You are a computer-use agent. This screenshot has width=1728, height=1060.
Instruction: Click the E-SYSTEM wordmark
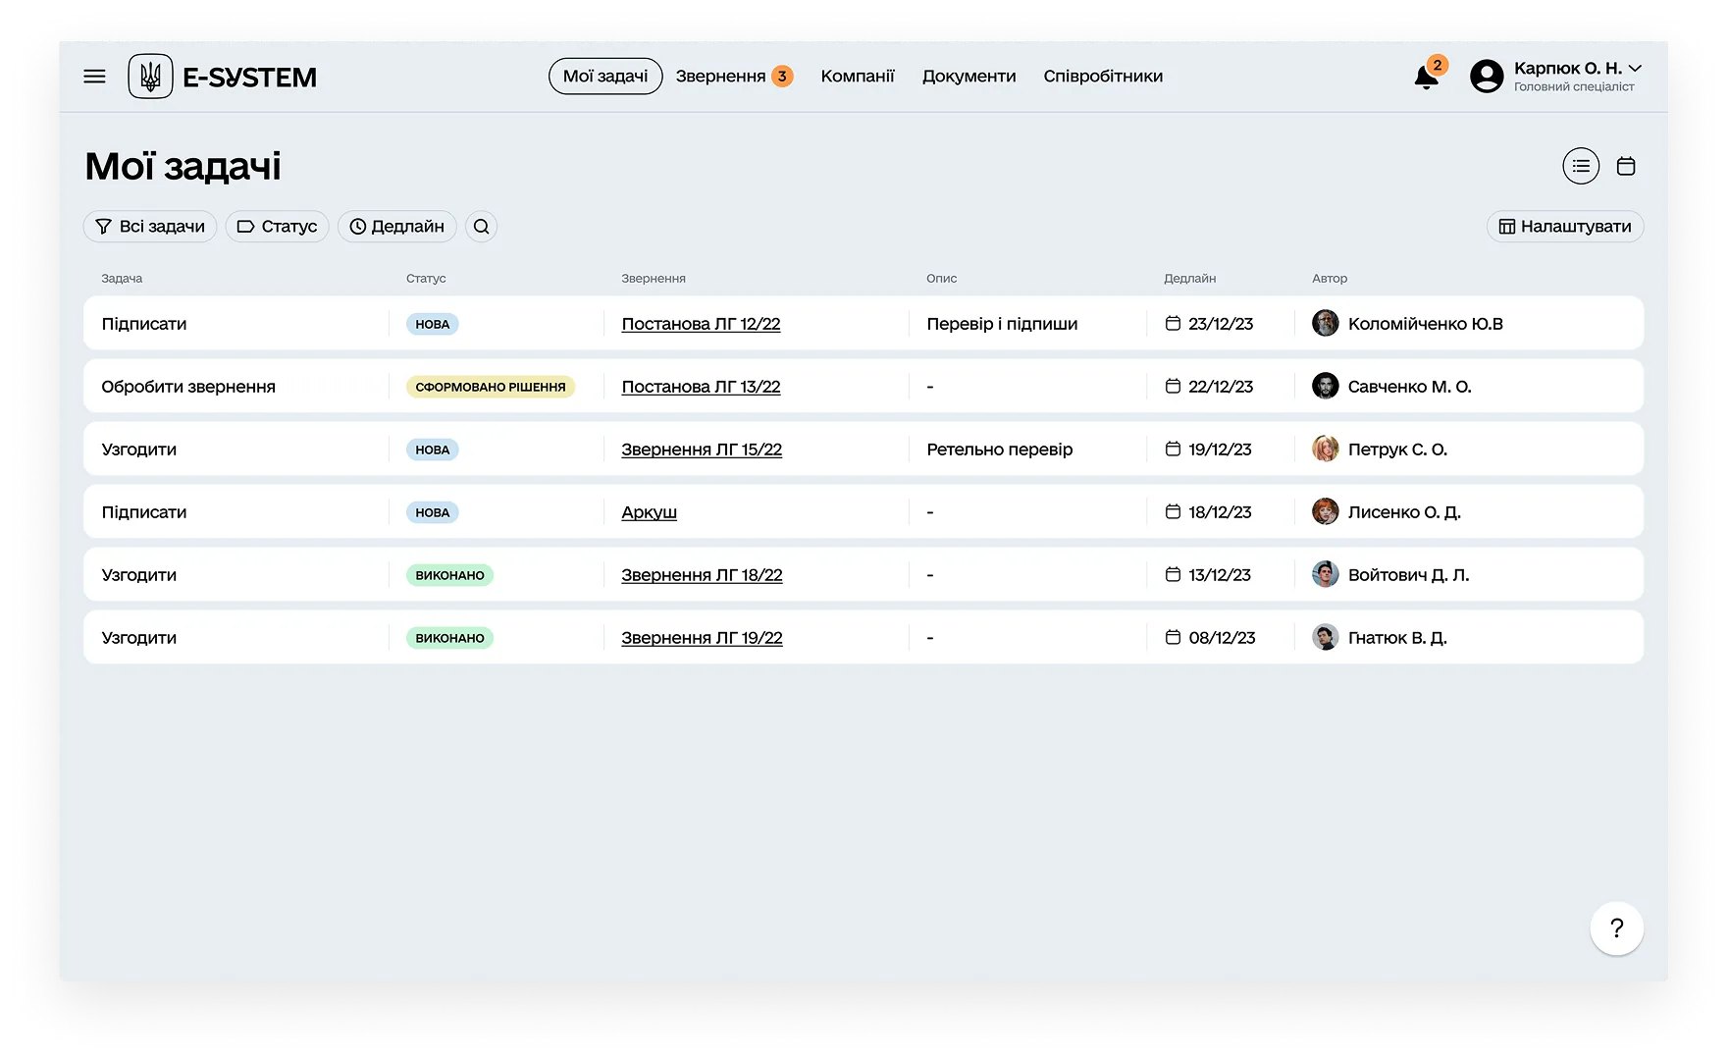(x=249, y=78)
